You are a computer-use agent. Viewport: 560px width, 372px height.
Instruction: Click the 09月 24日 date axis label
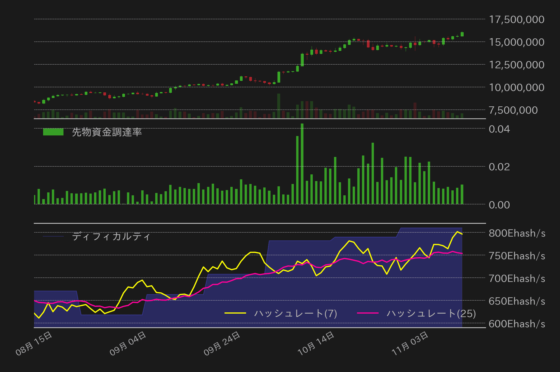coord(222,344)
